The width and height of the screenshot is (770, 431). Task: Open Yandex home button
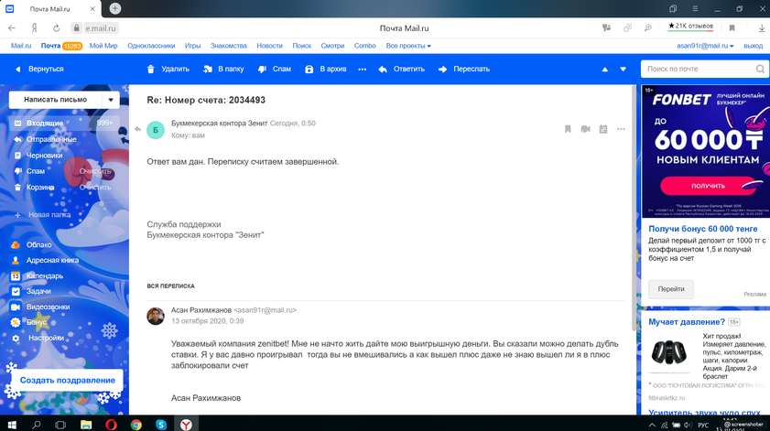point(35,28)
